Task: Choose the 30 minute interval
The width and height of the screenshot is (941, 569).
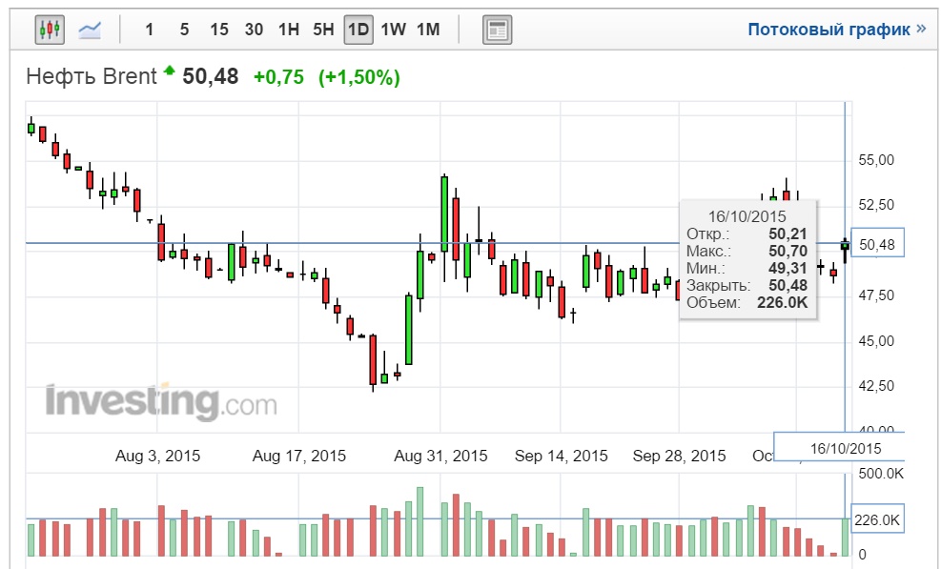Action: (254, 30)
